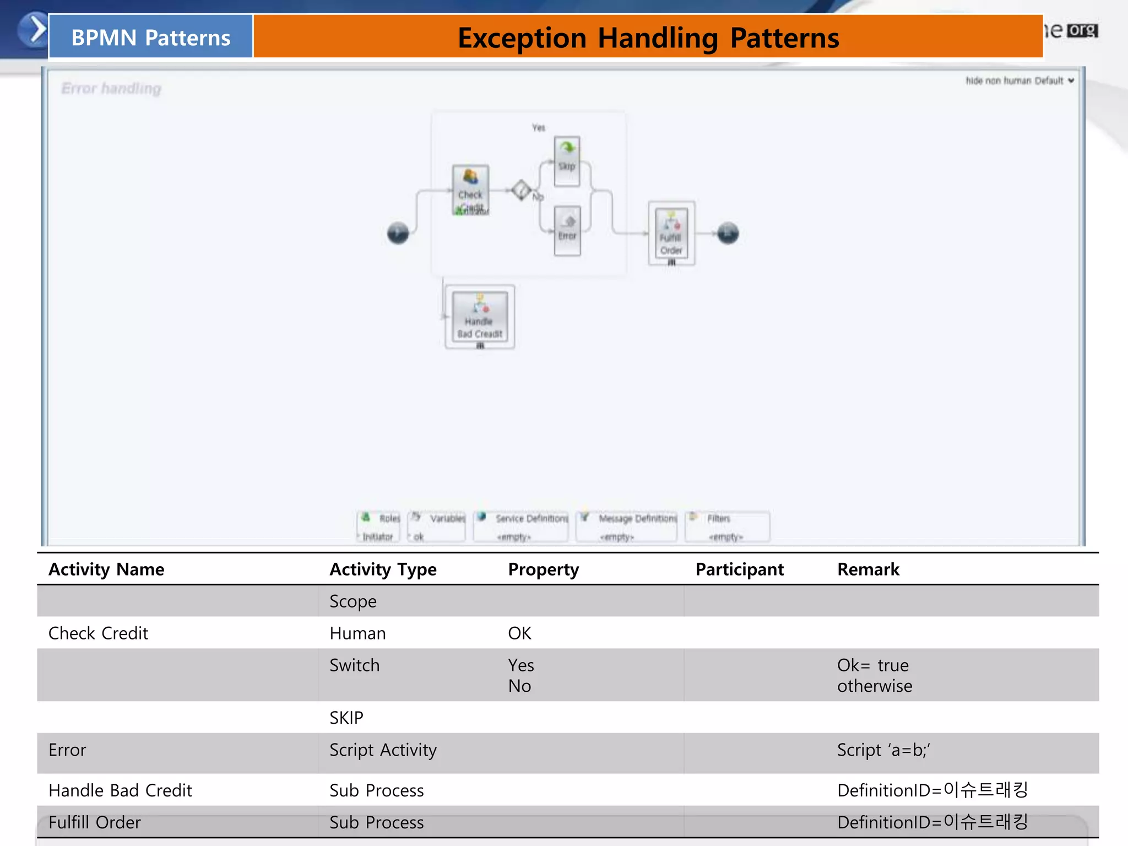Click the switch gateway diamond

520,191
